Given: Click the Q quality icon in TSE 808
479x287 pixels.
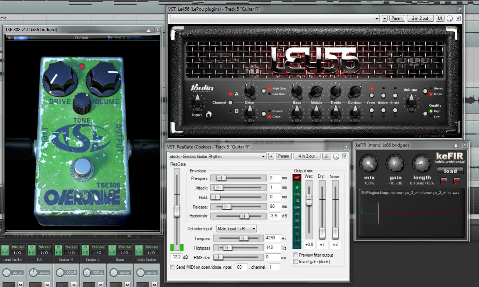Looking at the screenshot, I should point(124,38).
